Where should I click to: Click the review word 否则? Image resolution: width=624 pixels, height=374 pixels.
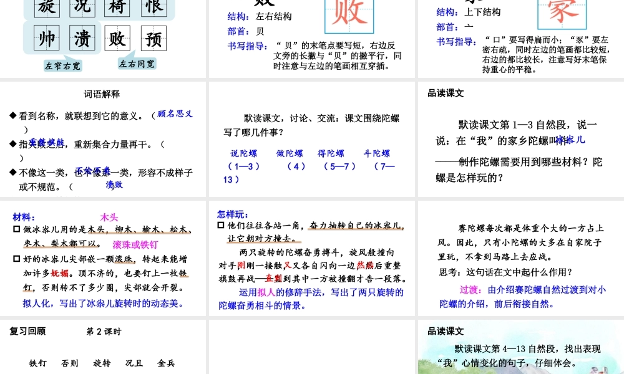70,363
